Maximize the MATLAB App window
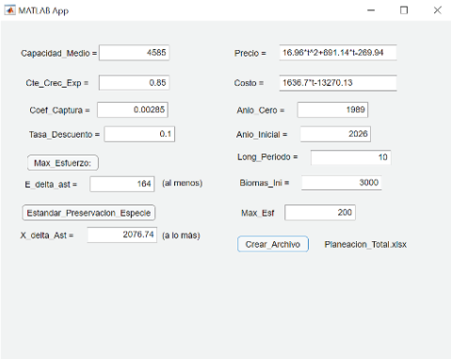Viewport: 451px width, 359px height. (x=404, y=10)
